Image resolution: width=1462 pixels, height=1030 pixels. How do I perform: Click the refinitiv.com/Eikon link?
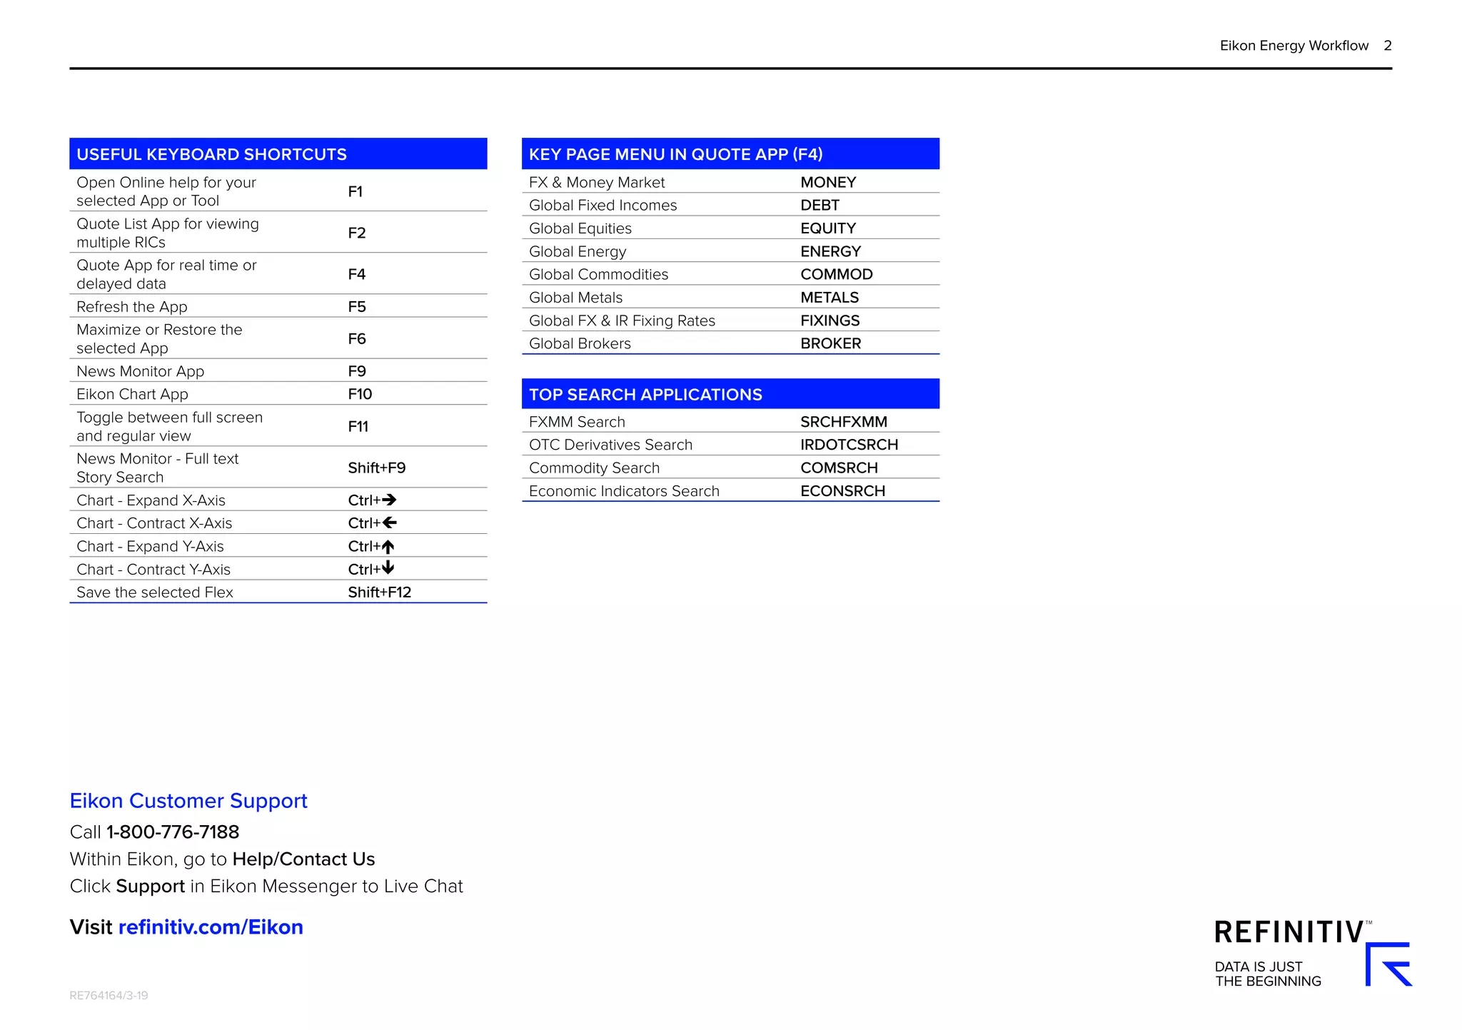[211, 927]
